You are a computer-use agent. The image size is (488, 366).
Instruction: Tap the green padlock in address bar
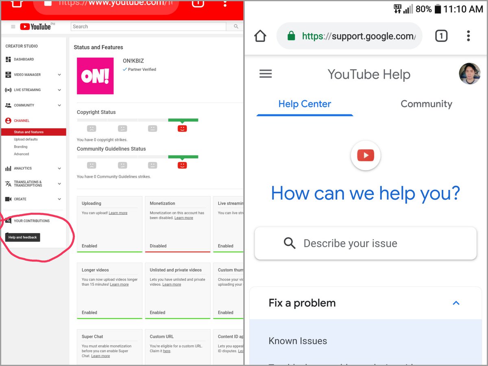tap(291, 36)
